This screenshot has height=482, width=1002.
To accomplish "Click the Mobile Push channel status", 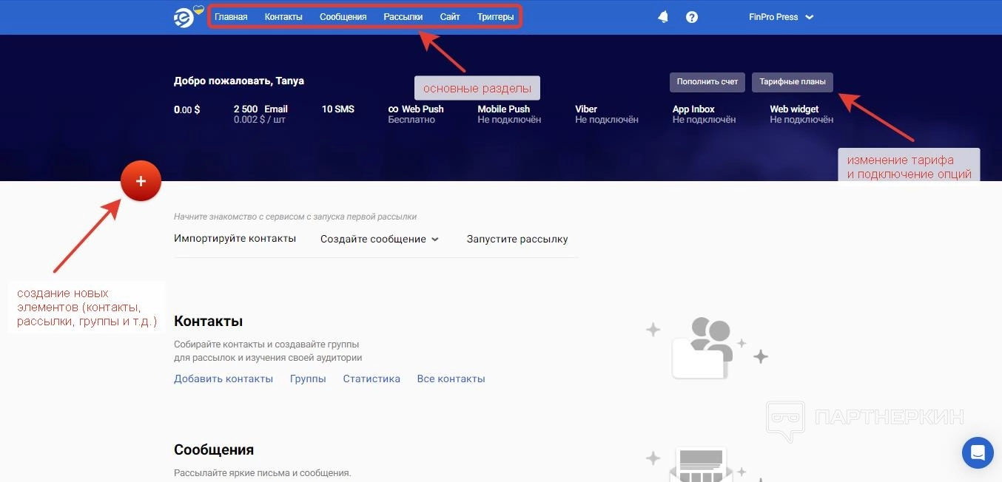I will pos(509,114).
